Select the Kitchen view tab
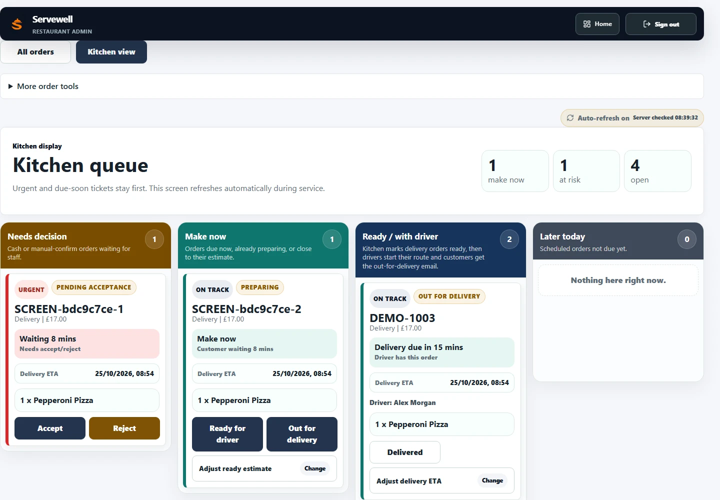 click(111, 52)
